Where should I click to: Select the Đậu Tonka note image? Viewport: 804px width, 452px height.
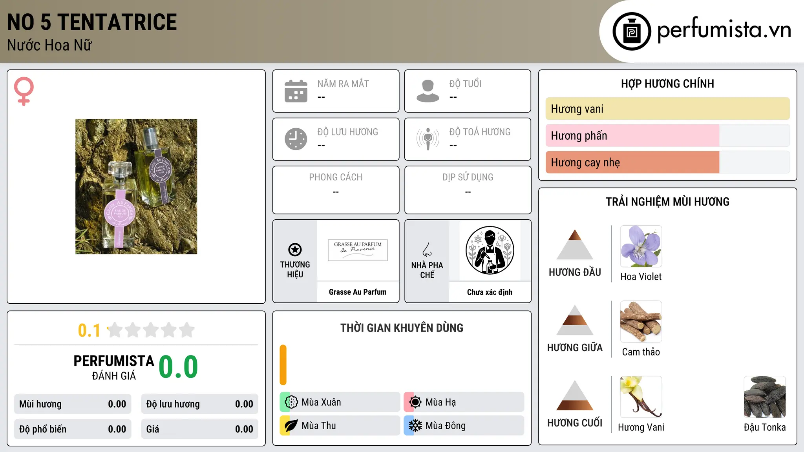click(x=765, y=397)
